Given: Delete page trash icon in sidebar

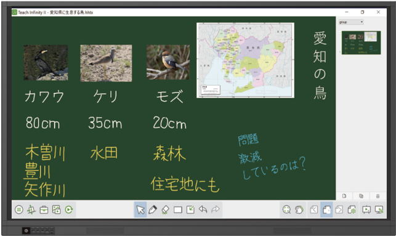Looking at the screenshot, I should coord(378,196).
